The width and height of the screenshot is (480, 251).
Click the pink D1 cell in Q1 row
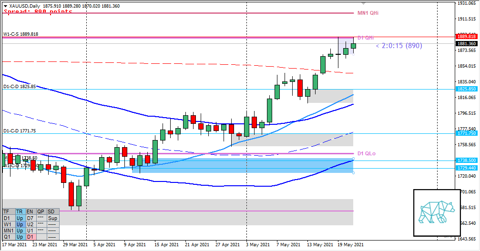pos(30,237)
